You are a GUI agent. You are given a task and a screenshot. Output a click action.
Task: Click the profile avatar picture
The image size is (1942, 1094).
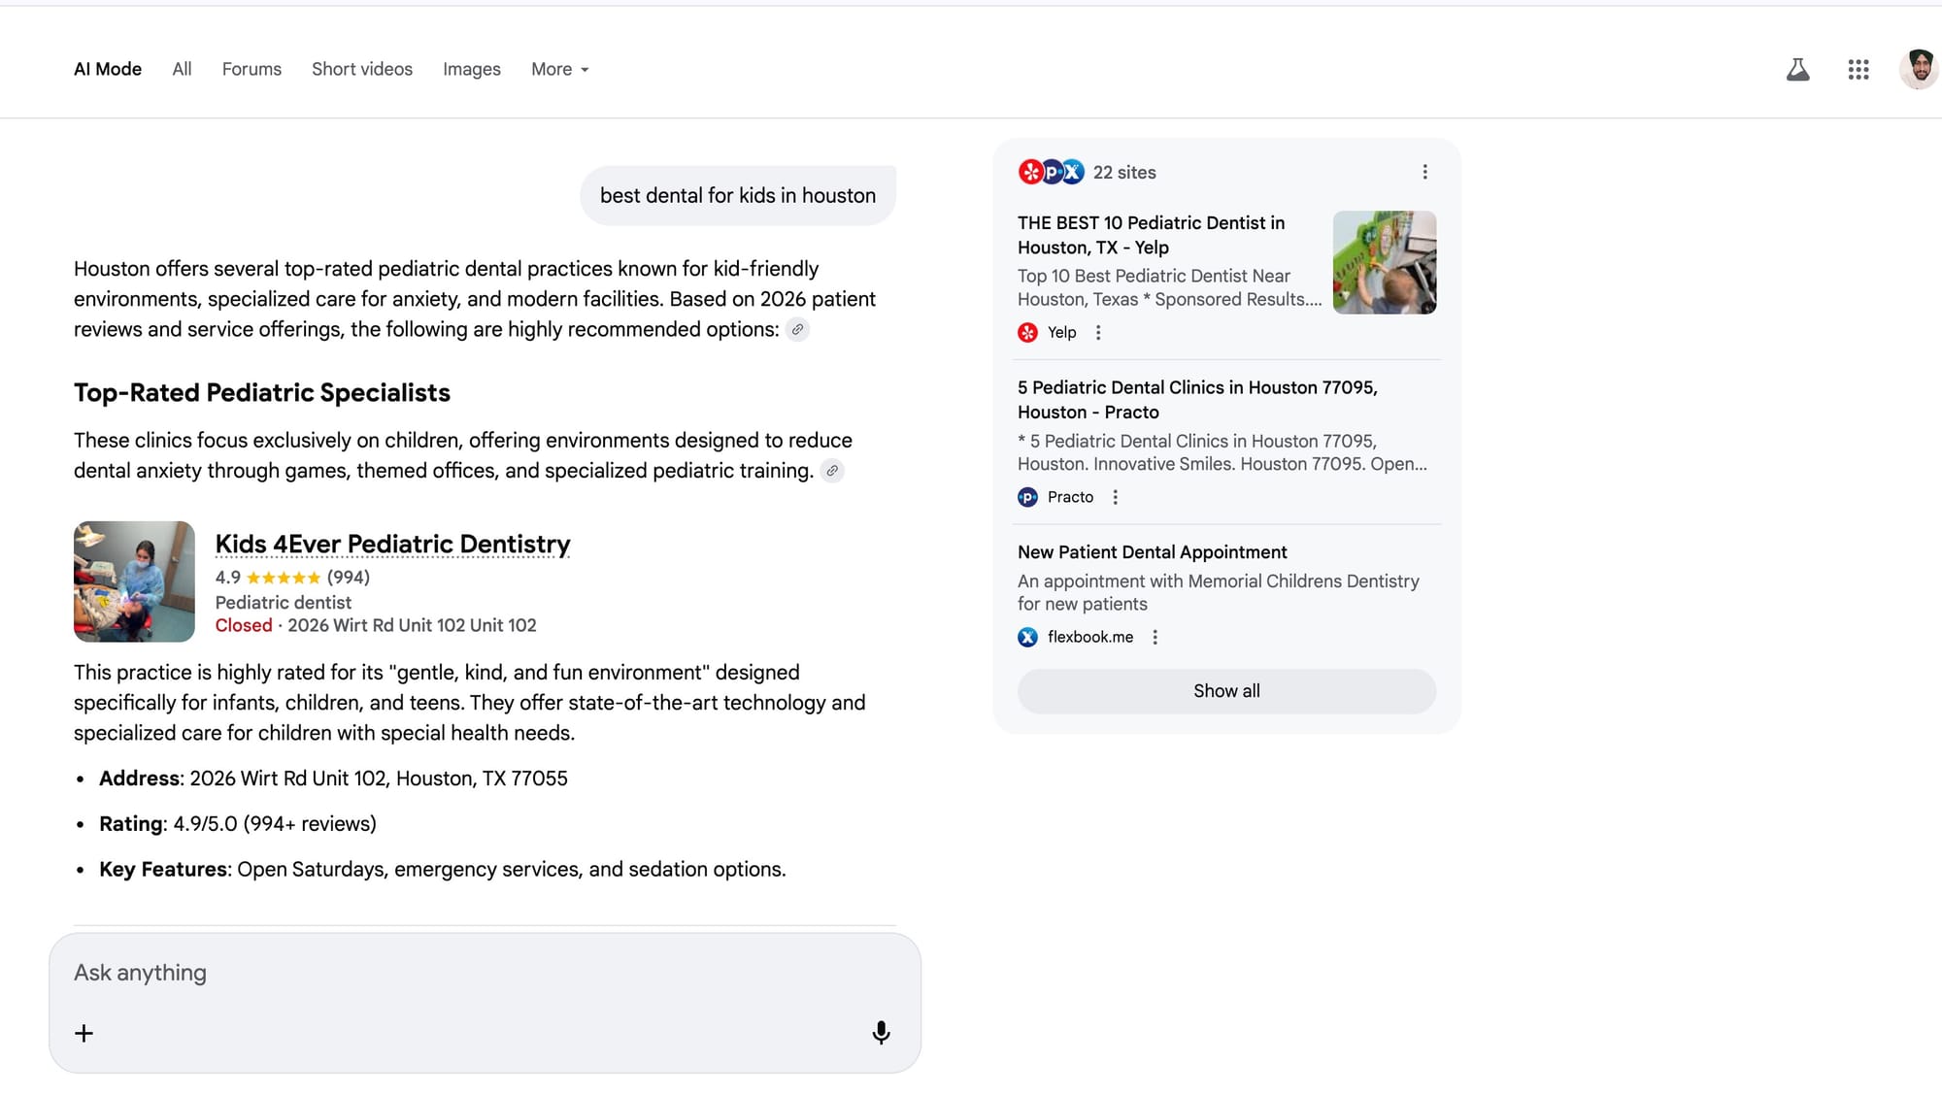tap(1918, 69)
